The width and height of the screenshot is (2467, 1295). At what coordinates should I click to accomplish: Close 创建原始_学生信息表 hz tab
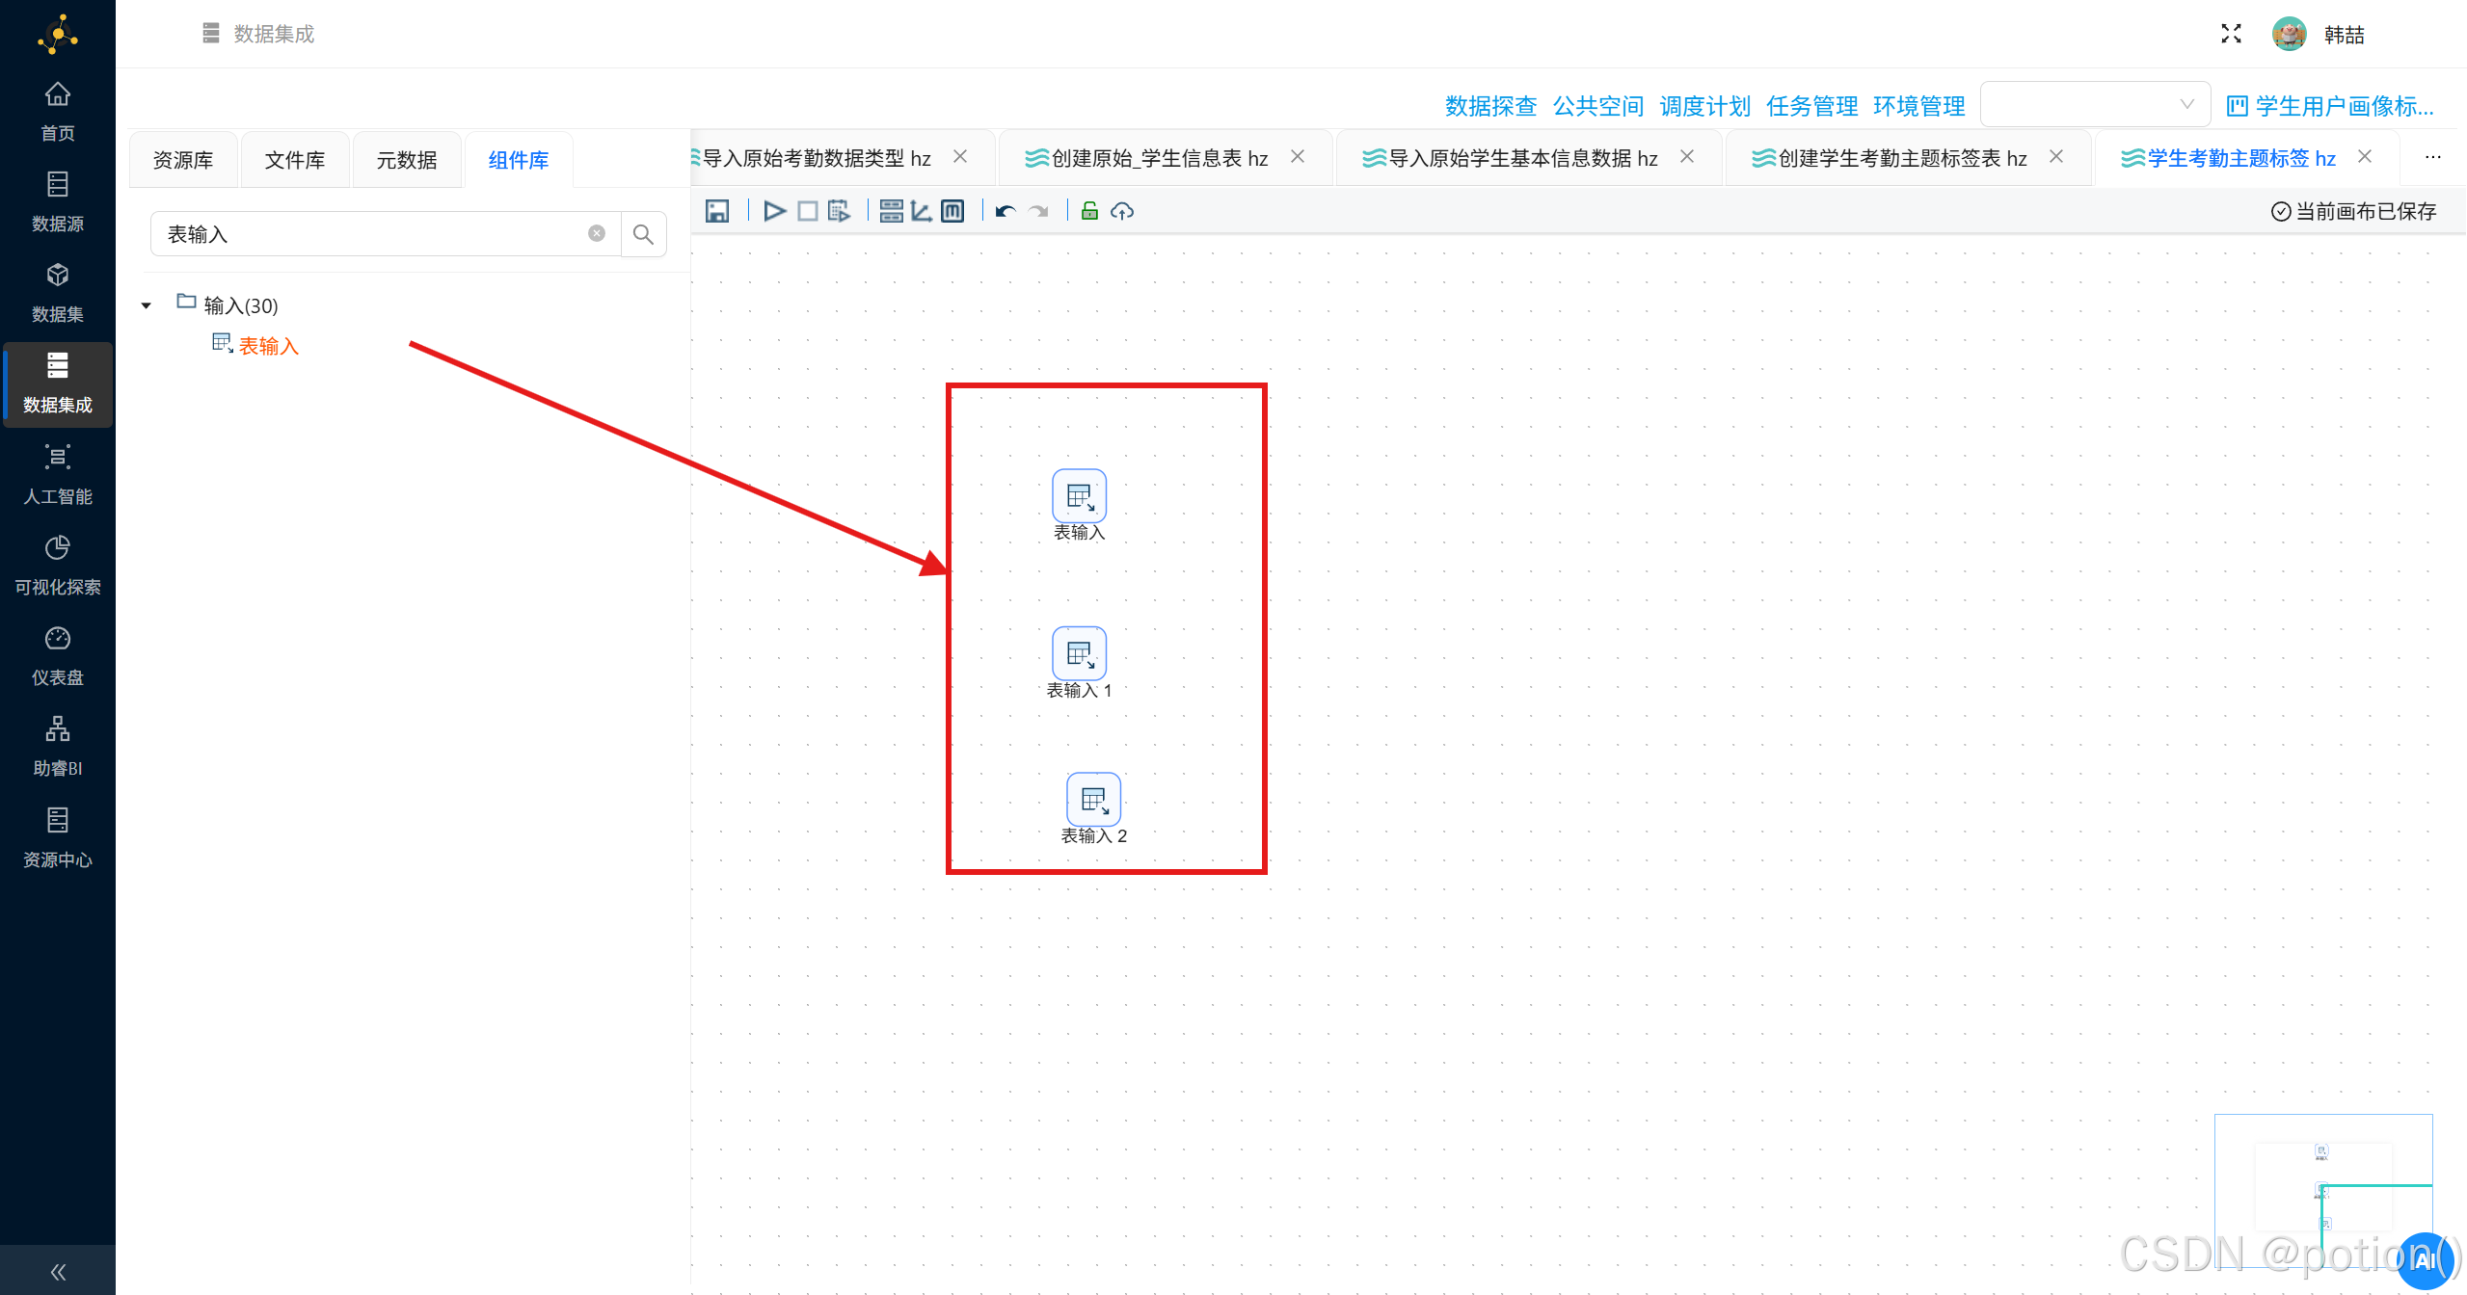click(x=1298, y=156)
